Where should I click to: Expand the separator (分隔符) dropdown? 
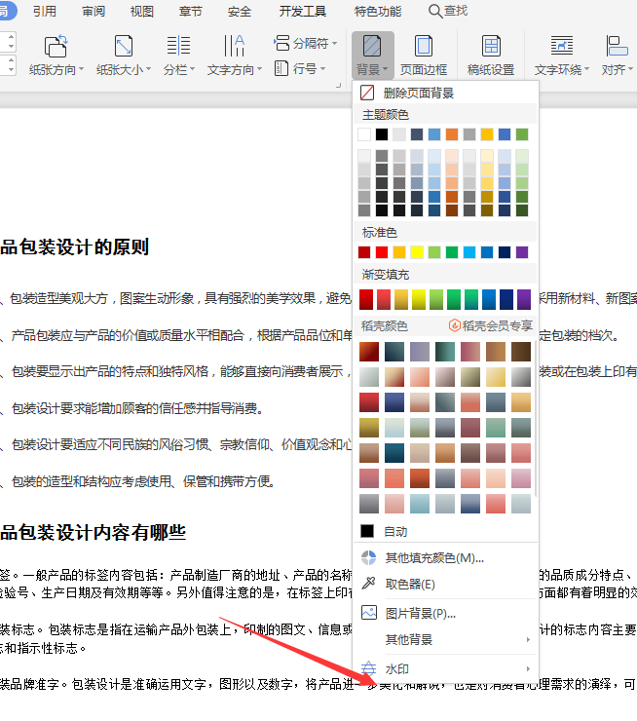click(x=303, y=44)
